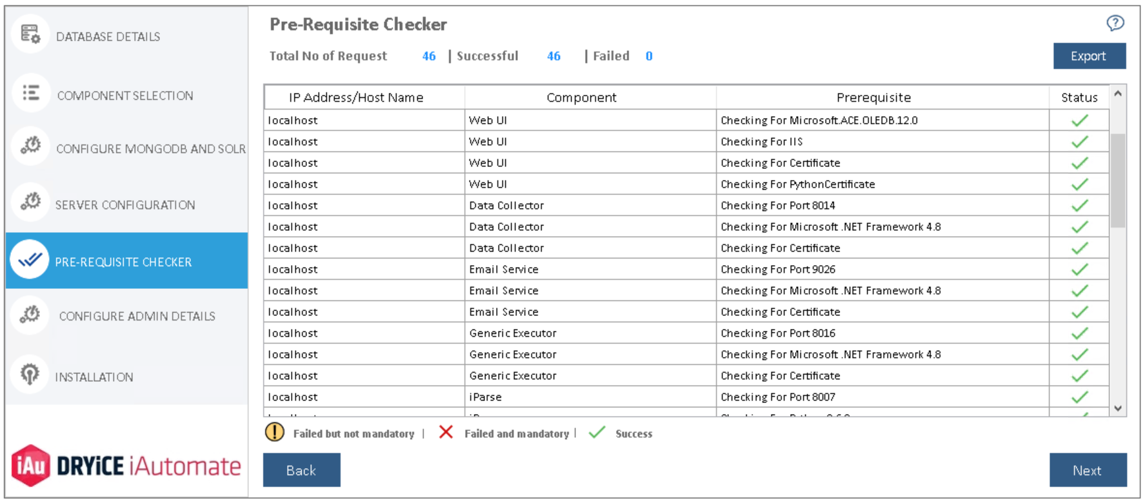Open the Configure Admin Details sidebar entry
Screen dimensions: 1143x503
(x=136, y=316)
